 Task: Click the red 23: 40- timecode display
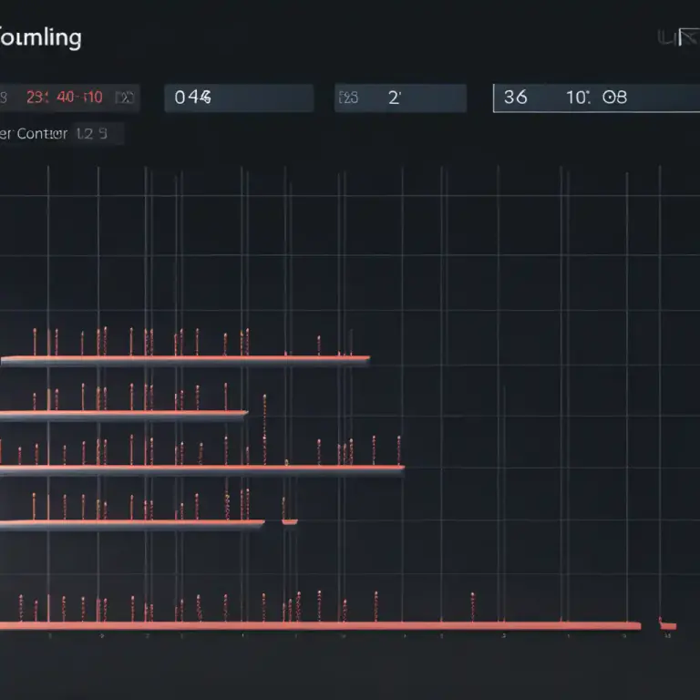click(65, 97)
